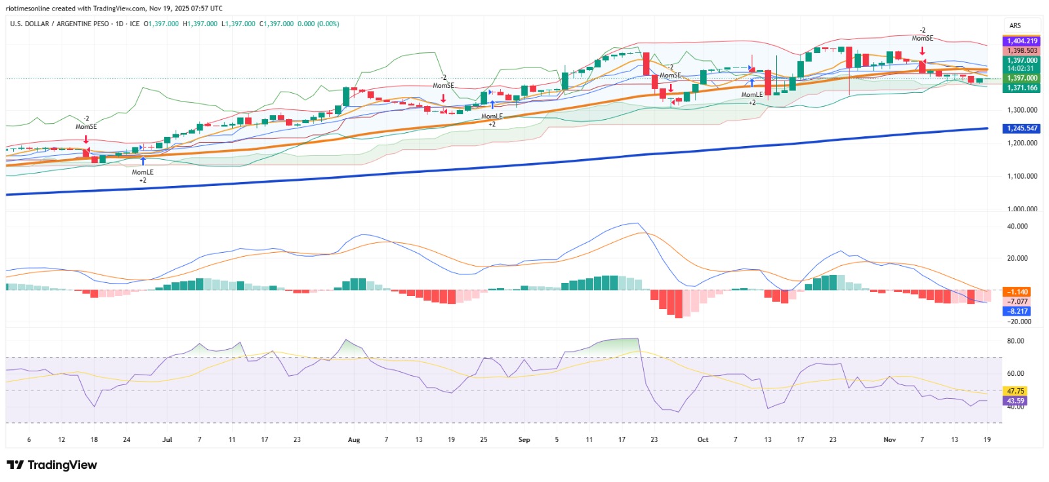1049x482 pixels.
Task: Click the change value '0.000 (0.00%)'
Action: 319,24
